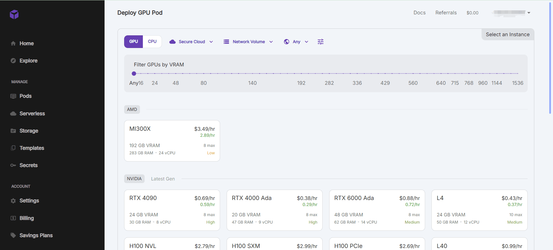Click the Select an Instance tab

tap(507, 34)
